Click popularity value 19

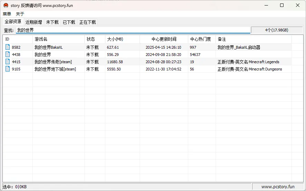(192, 62)
